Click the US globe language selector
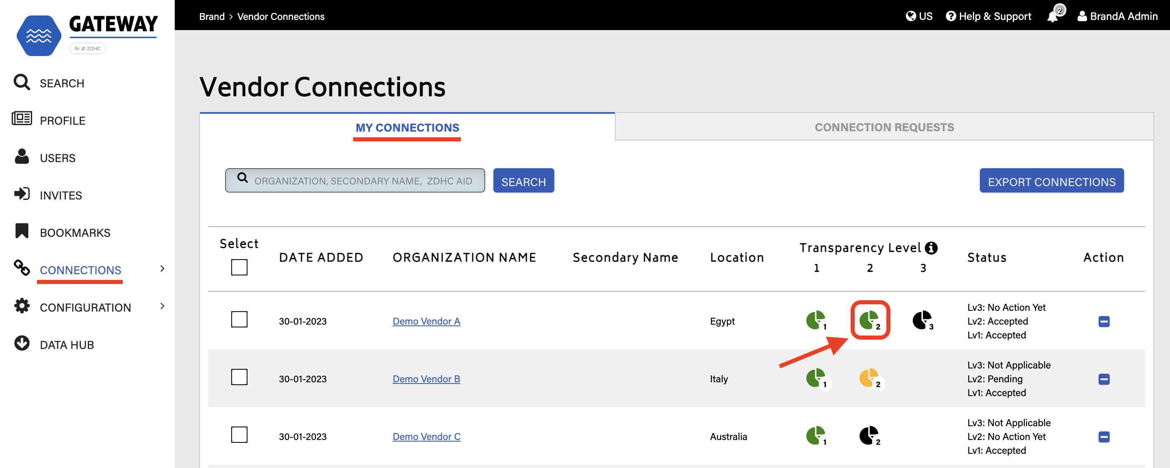Viewport: 1170px width, 468px height. [918, 16]
